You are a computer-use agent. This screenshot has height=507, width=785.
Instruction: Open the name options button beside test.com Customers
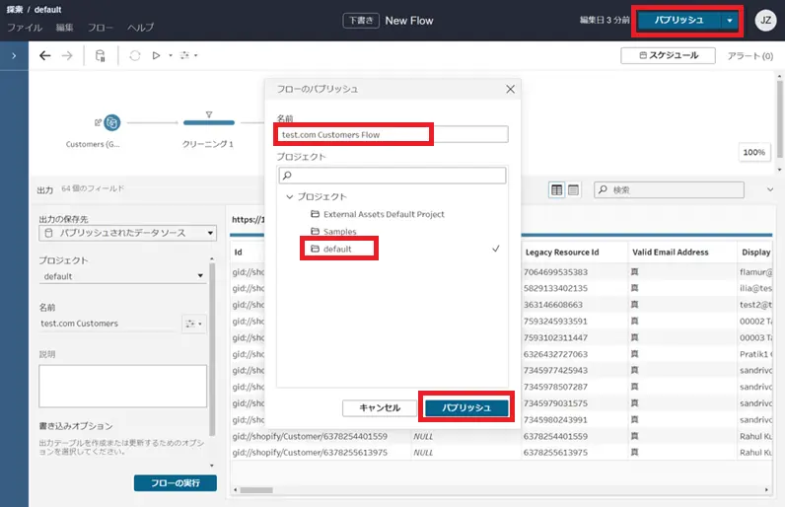(x=193, y=324)
